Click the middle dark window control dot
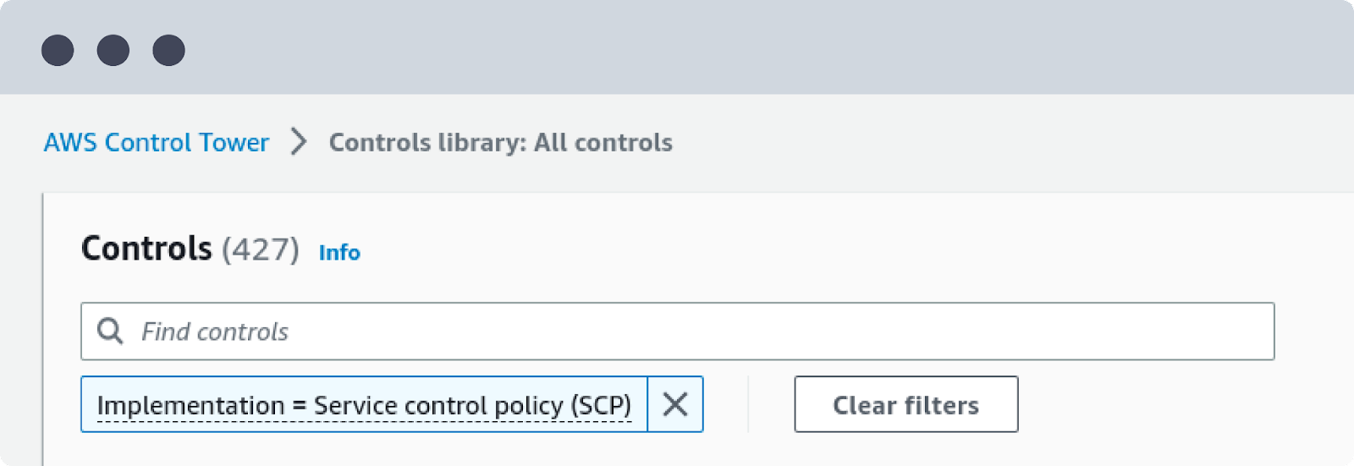 point(113,50)
